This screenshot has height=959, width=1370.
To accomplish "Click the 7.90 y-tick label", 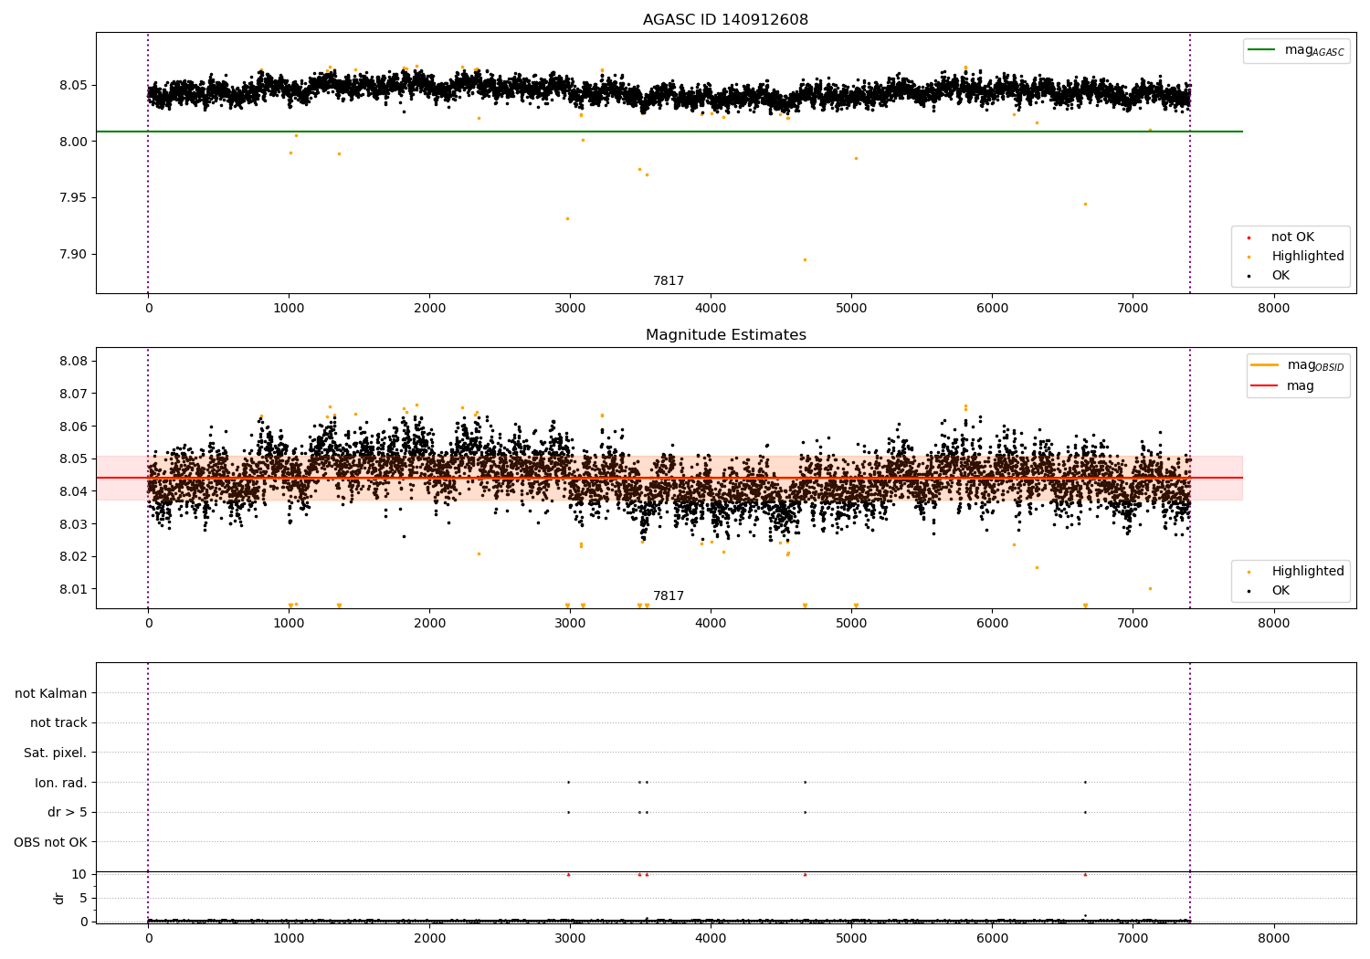I will [73, 255].
